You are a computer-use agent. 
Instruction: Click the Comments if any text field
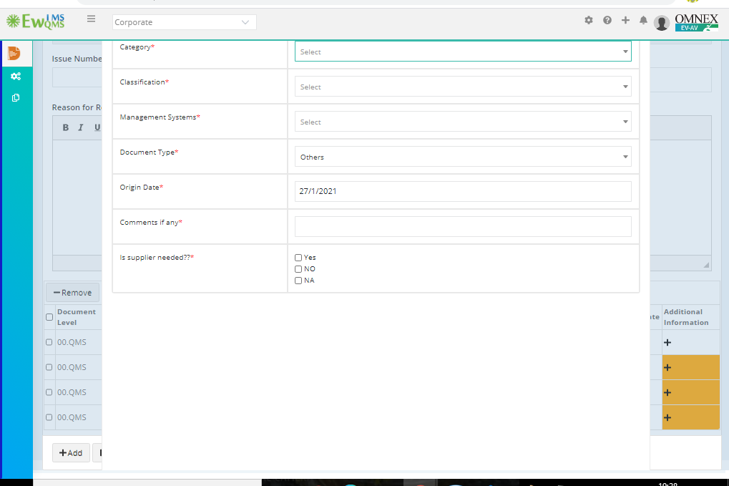tap(463, 226)
